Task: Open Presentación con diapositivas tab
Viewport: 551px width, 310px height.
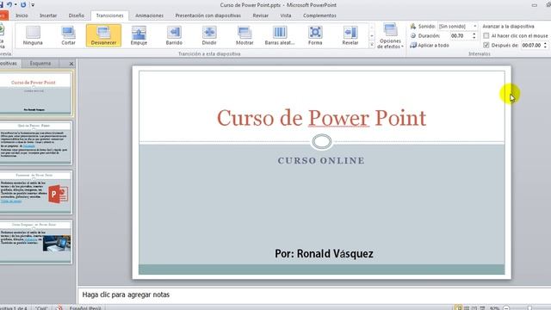Action: pyautogui.click(x=208, y=15)
